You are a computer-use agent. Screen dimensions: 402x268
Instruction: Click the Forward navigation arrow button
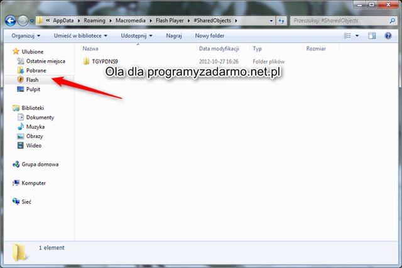pos(24,20)
